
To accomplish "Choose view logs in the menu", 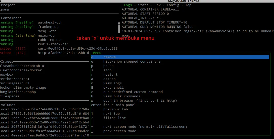I will pyautogui.click(x=112, y=83).
